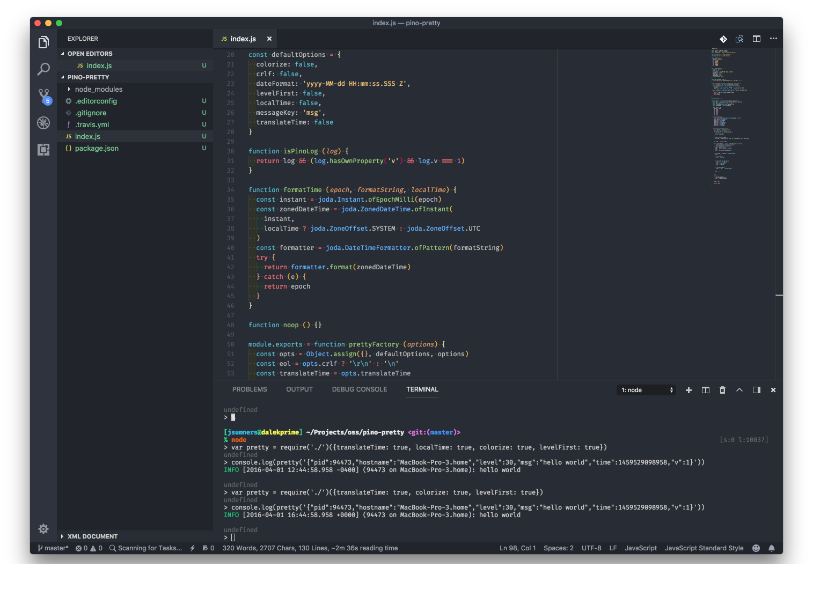Image resolution: width=813 pixels, height=597 pixels.
Task: Click line number 34 in the gutter
Action: (x=230, y=190)
